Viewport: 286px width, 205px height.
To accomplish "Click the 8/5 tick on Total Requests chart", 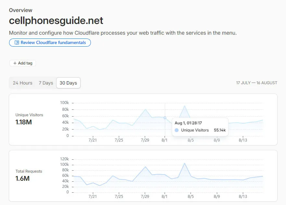I will [191, 197].
